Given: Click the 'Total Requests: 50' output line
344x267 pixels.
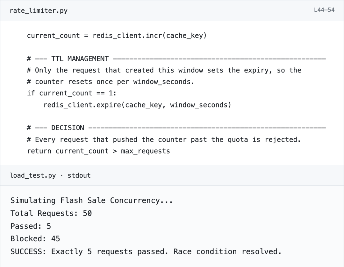Looking at the screenshot, I should 51,213.
